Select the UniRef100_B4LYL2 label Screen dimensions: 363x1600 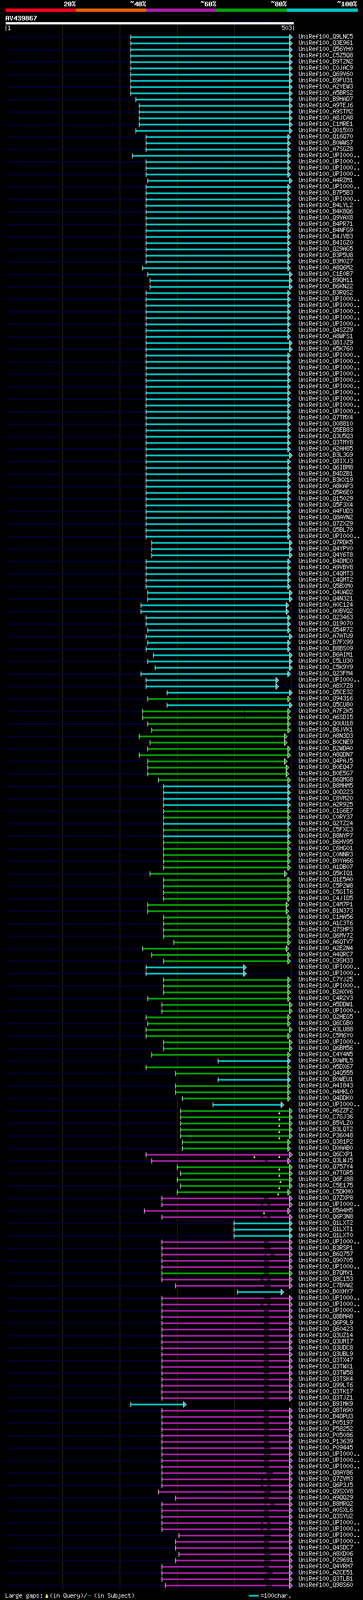pyautogui.click(x=326, y=205)
